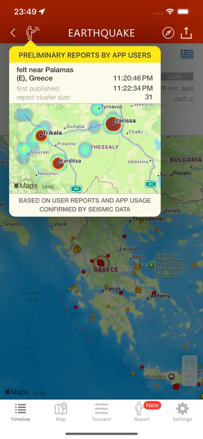The width and height of the screenshot is (203, 439).
Task: Tap the Plovdiv city label
Action: (182, 173)
